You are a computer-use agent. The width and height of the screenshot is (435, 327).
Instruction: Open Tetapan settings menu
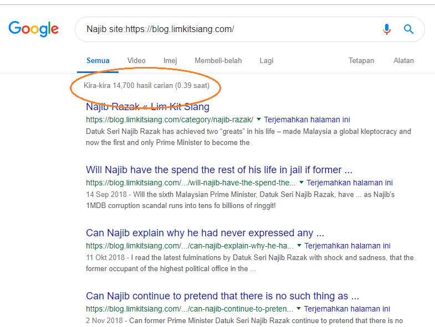[x=361, y=61]
